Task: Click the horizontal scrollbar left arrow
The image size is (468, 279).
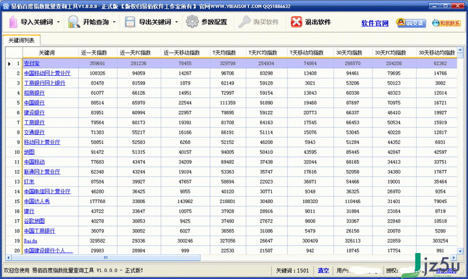Action: [x=8, y=257]
